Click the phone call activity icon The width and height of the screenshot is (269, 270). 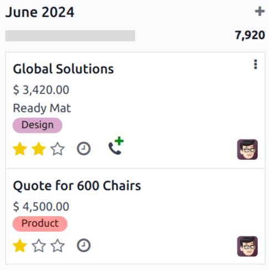pyautogui.click(x=116, y=146)
